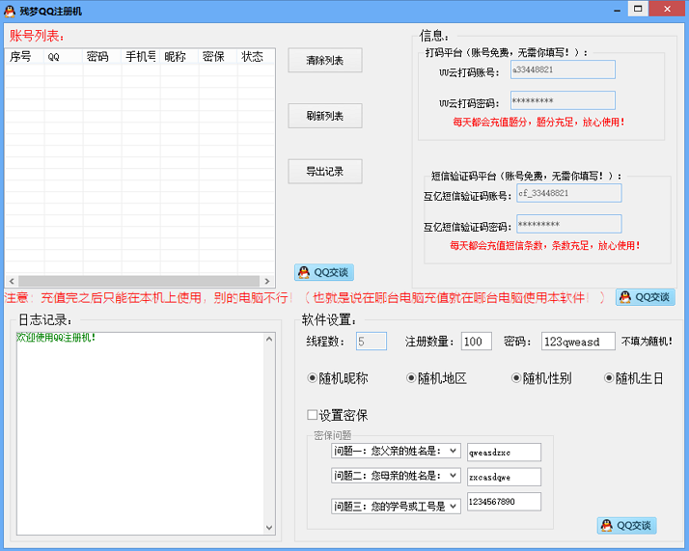Click the 密码 column header in account list
Viewport: 689px width, 551px height.
click(x=102, y=56)
